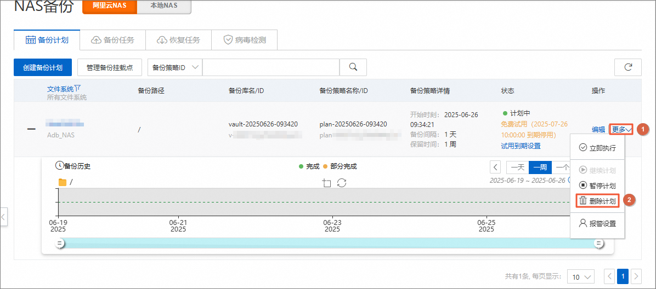Switch to 病毒检测 tab

point(244,40)
